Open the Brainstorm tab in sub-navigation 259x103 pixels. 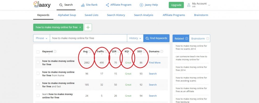(201, 15)
